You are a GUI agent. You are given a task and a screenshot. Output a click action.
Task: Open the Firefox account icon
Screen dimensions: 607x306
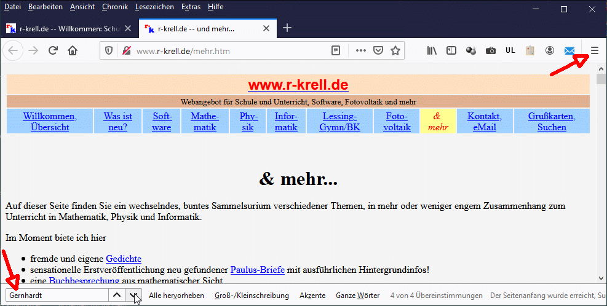(x=550, y=51)
